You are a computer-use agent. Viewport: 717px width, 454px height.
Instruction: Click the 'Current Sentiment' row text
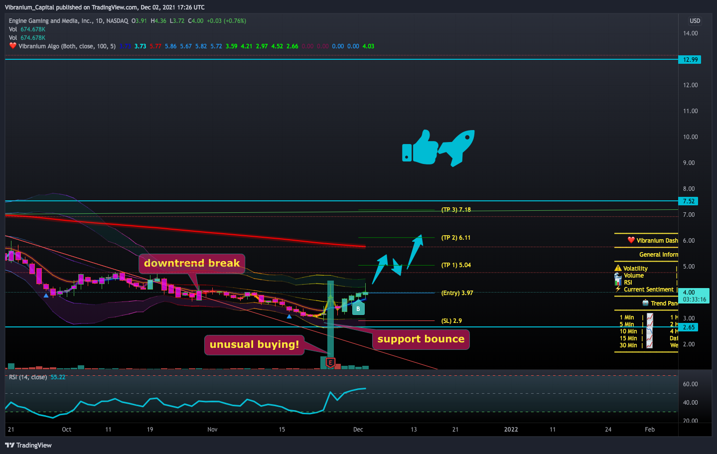point(648,289)
